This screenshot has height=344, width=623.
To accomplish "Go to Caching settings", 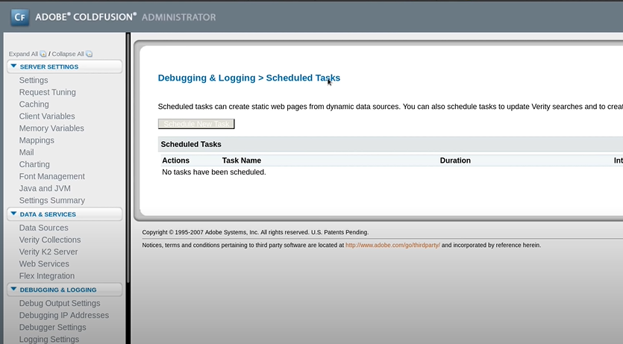I will [34, 104].
